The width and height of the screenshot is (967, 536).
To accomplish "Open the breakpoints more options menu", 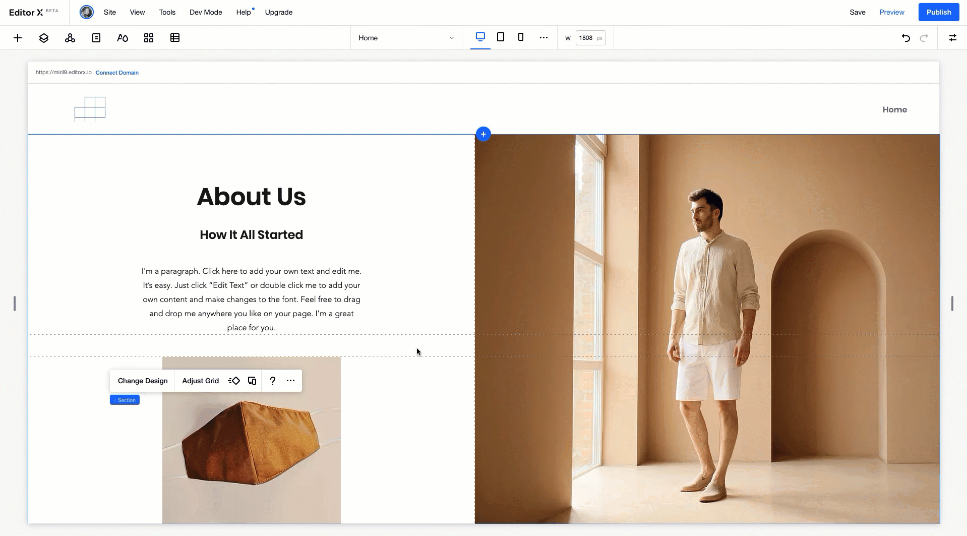I will click(x=543, y=38).
